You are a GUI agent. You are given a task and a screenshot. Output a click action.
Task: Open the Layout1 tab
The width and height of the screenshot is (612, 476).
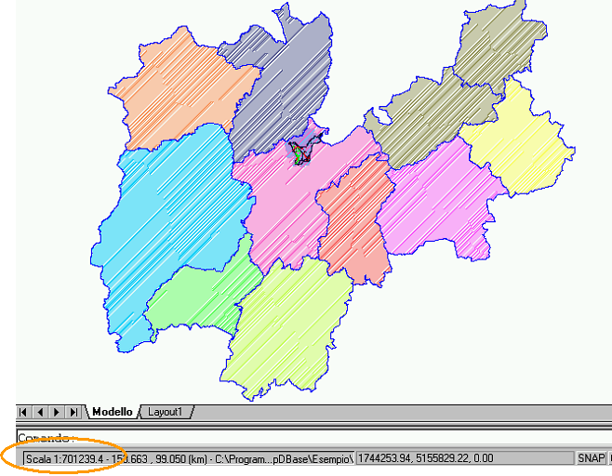(166, 412)
